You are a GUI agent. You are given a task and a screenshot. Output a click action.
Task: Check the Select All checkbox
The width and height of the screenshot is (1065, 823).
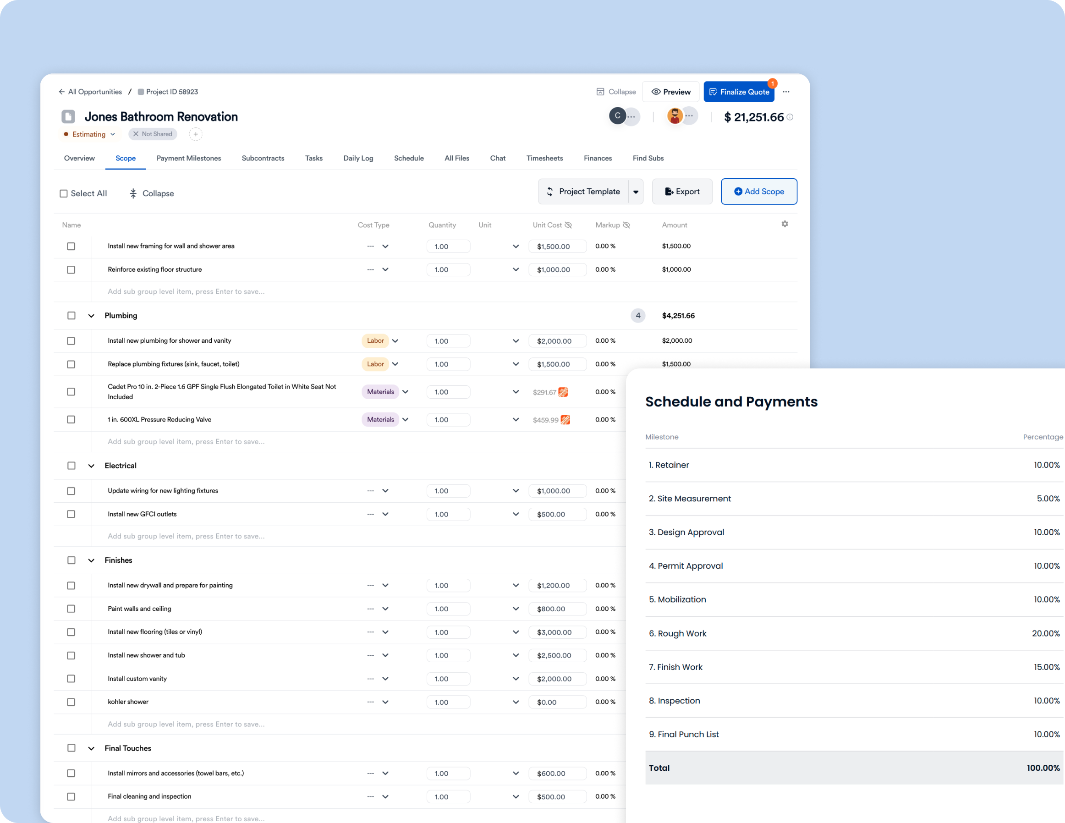tap(63, 193)
